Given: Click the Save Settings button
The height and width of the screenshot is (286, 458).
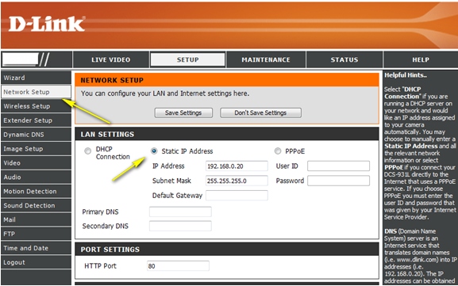Looking at the screenshot, I should click(183, 112).
